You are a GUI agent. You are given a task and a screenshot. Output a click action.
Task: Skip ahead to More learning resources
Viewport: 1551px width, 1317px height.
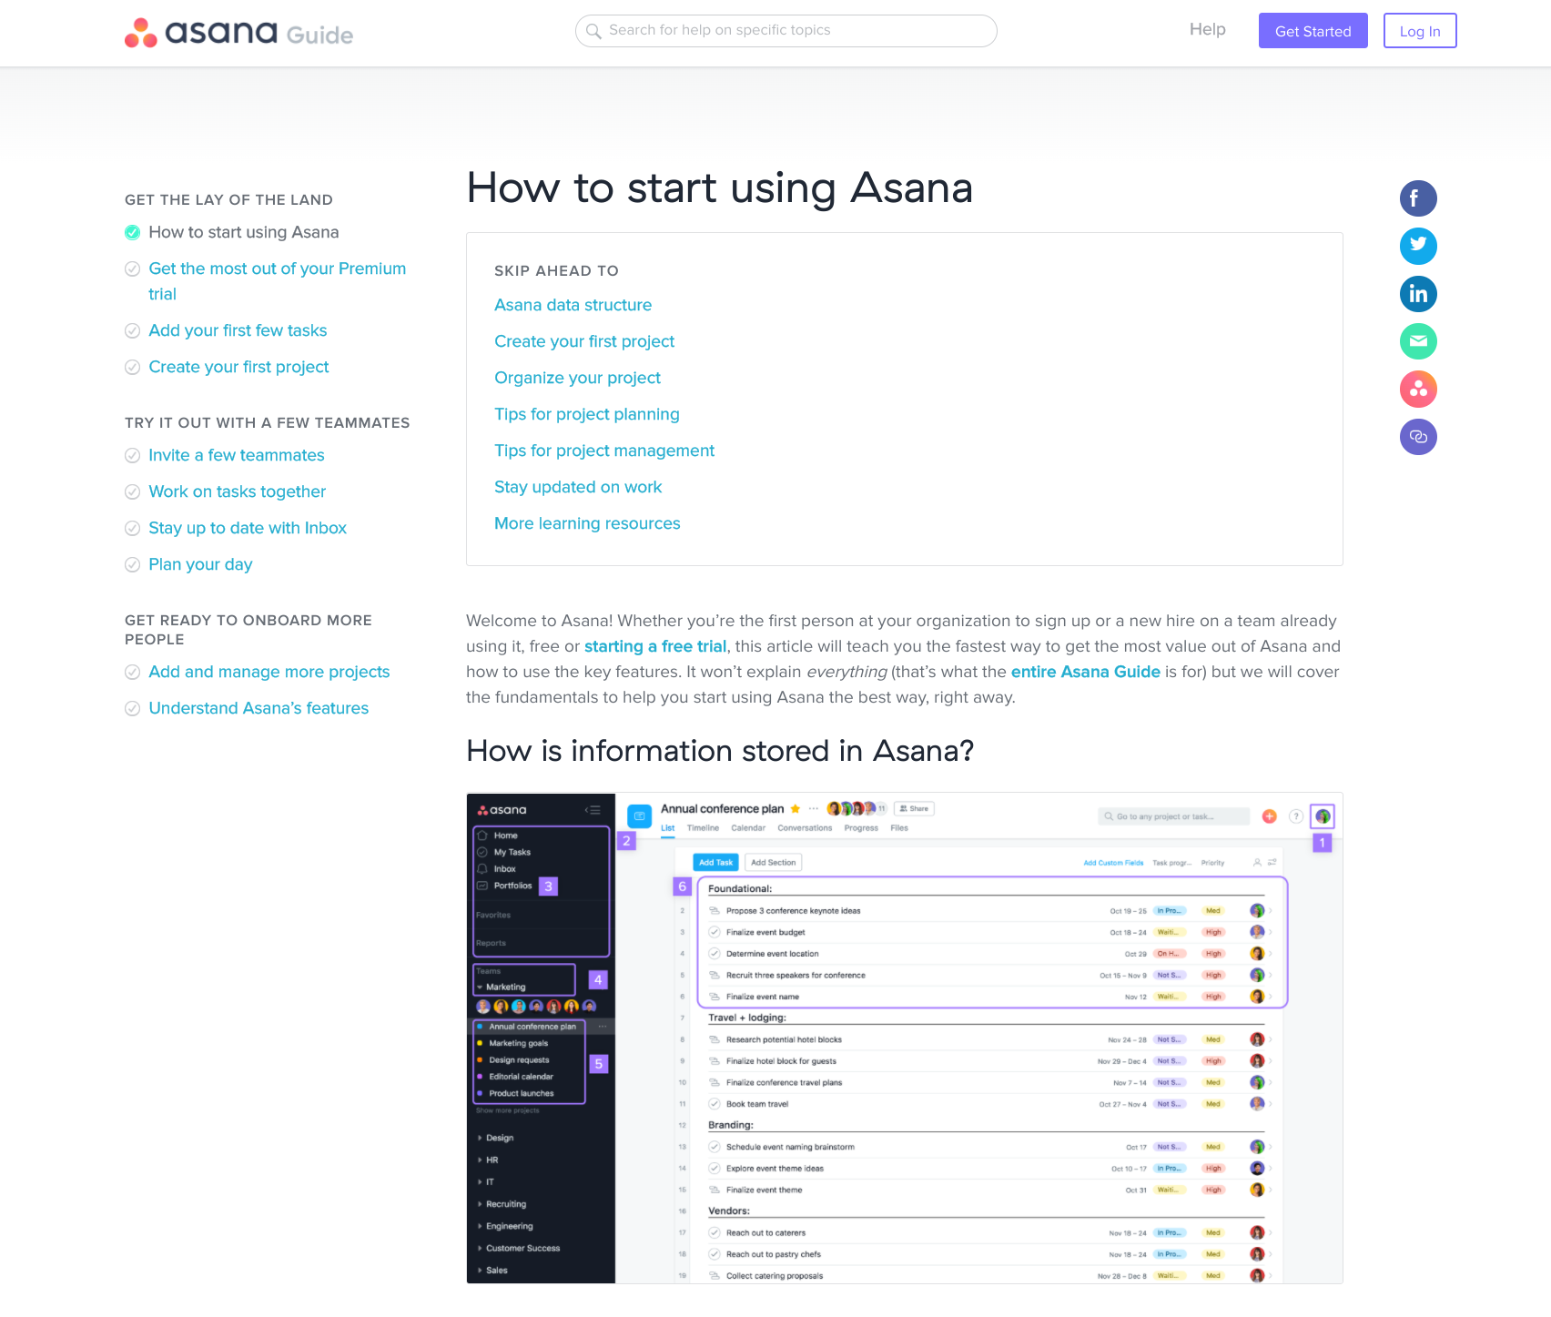point(587,523)
